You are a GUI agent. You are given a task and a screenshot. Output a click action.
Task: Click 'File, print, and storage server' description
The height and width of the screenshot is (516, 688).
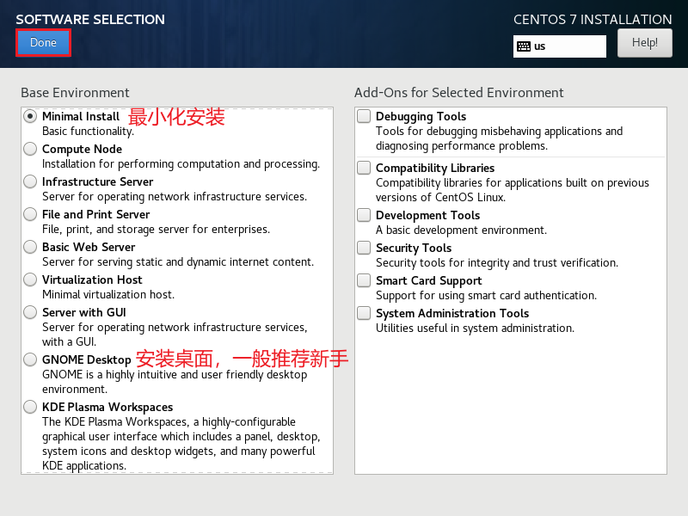pos(156,230)
